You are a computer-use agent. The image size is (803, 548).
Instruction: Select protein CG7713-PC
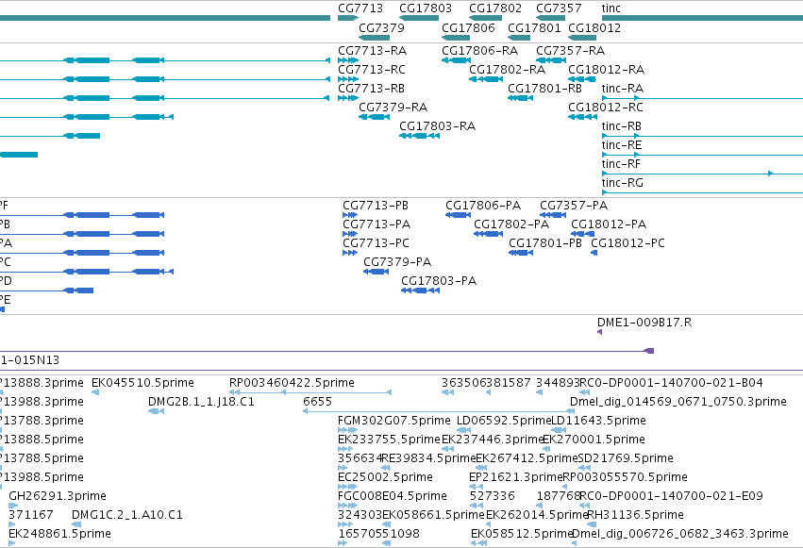(350, 253)
